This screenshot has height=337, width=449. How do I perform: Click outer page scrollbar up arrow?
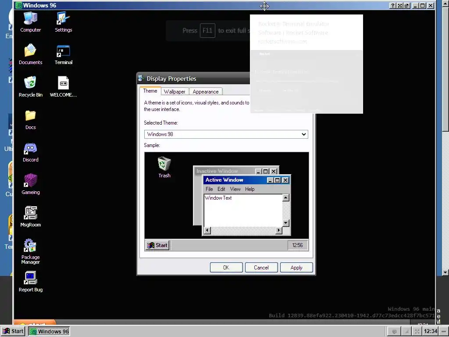coord(445,3)
